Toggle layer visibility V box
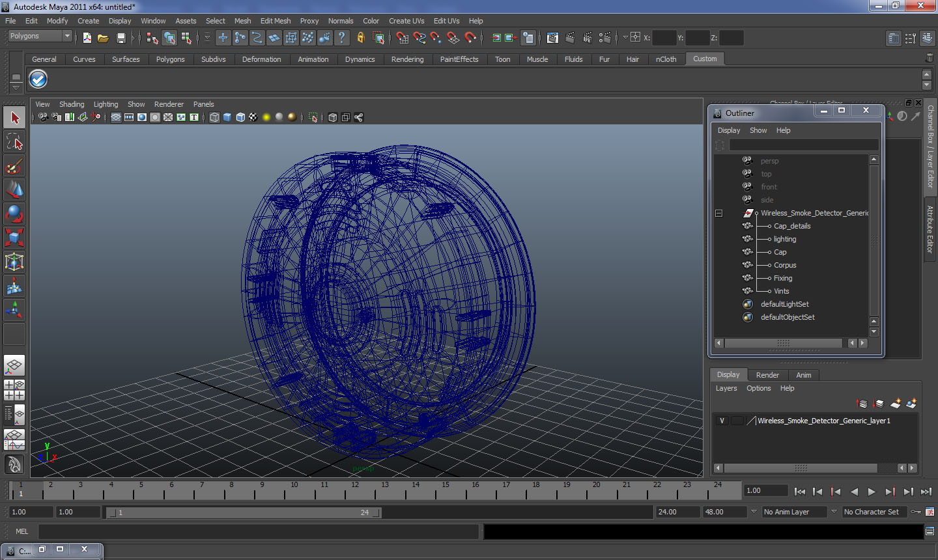Viewport: 938px width, 560px height. pos(722,421)
